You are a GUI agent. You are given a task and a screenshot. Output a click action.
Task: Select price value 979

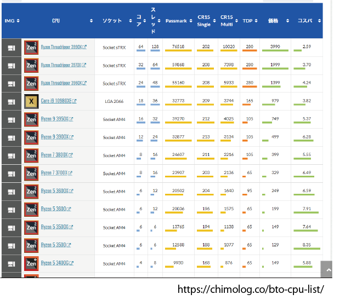[x=275, y=101]
